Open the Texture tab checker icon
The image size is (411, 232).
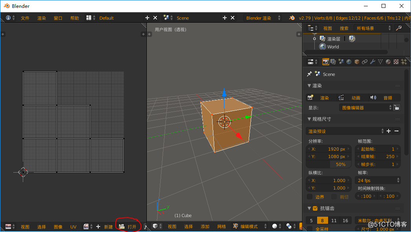tap(396, 62)
